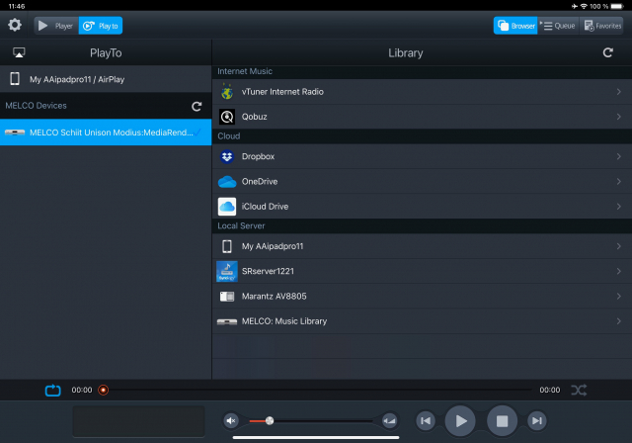Open the Dropbox entry
The height and width of the screenshot is (443, 632).
point(422,156)
